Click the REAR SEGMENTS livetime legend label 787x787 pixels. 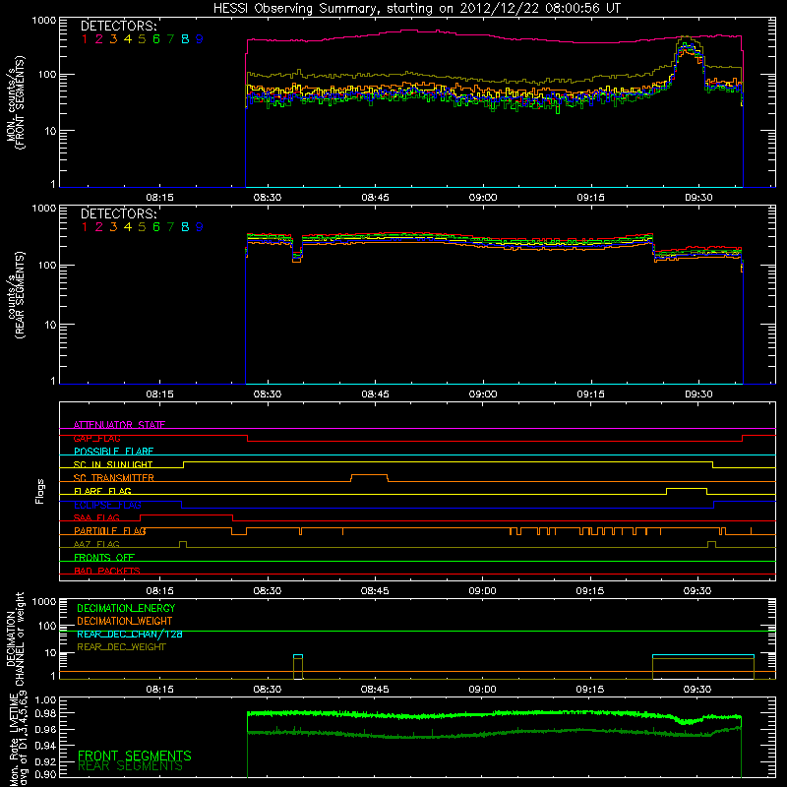coord(131,766)
